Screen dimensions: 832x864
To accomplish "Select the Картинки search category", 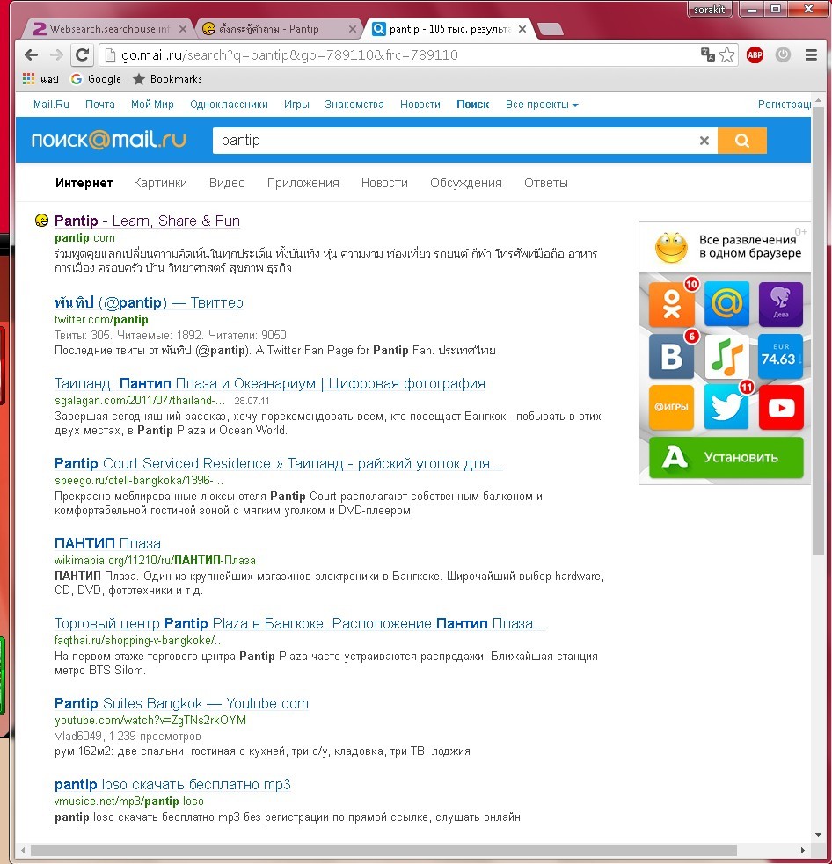I will (x=160, y=183).
